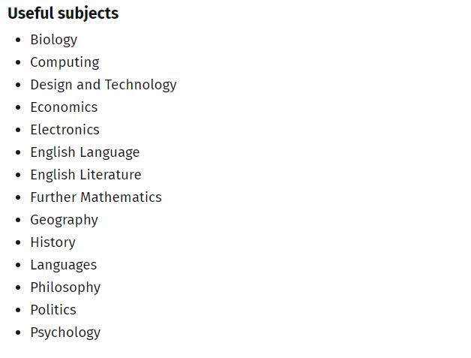The image size is (471, 358).
Task: Select Languages subject
Action: coord(64,266)
